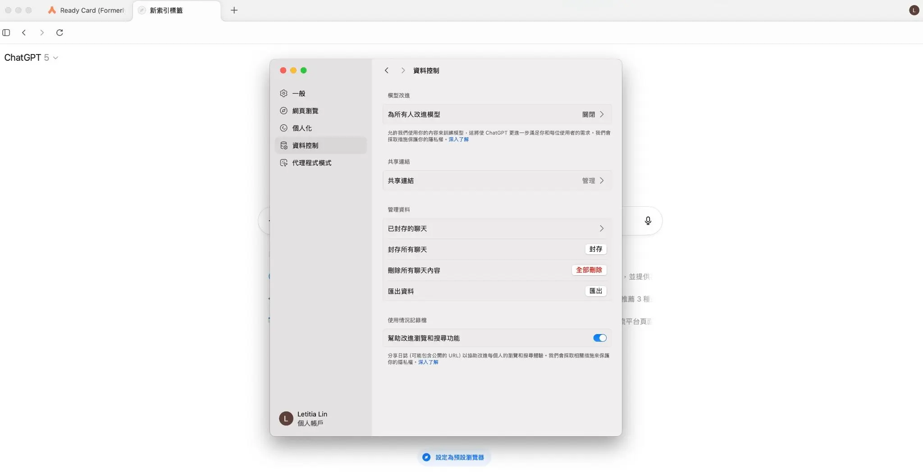The image size is (923, 475).
Task: Open 共享連結 management via the 管理 chevron
Action: (x=602, y=180)
